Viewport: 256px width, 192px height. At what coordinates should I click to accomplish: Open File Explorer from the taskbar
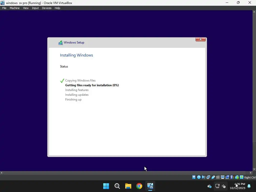[x=128, y=186]
